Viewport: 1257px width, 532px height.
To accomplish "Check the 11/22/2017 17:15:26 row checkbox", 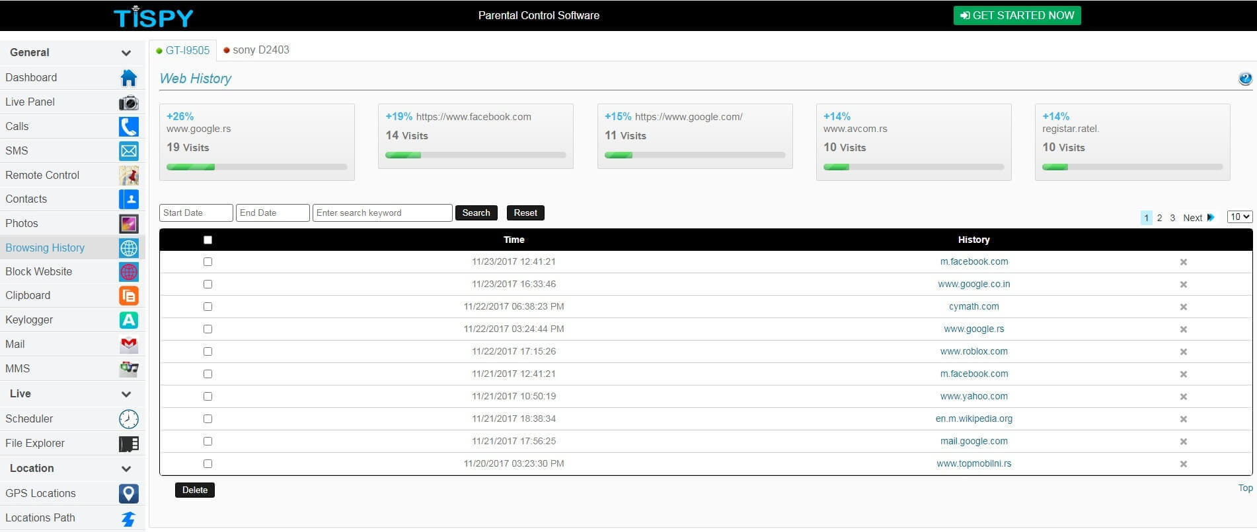I will [x=208, y=352].
